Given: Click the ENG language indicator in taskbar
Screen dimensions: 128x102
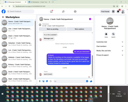Looking at the screenshot, I should pos(113,94).
